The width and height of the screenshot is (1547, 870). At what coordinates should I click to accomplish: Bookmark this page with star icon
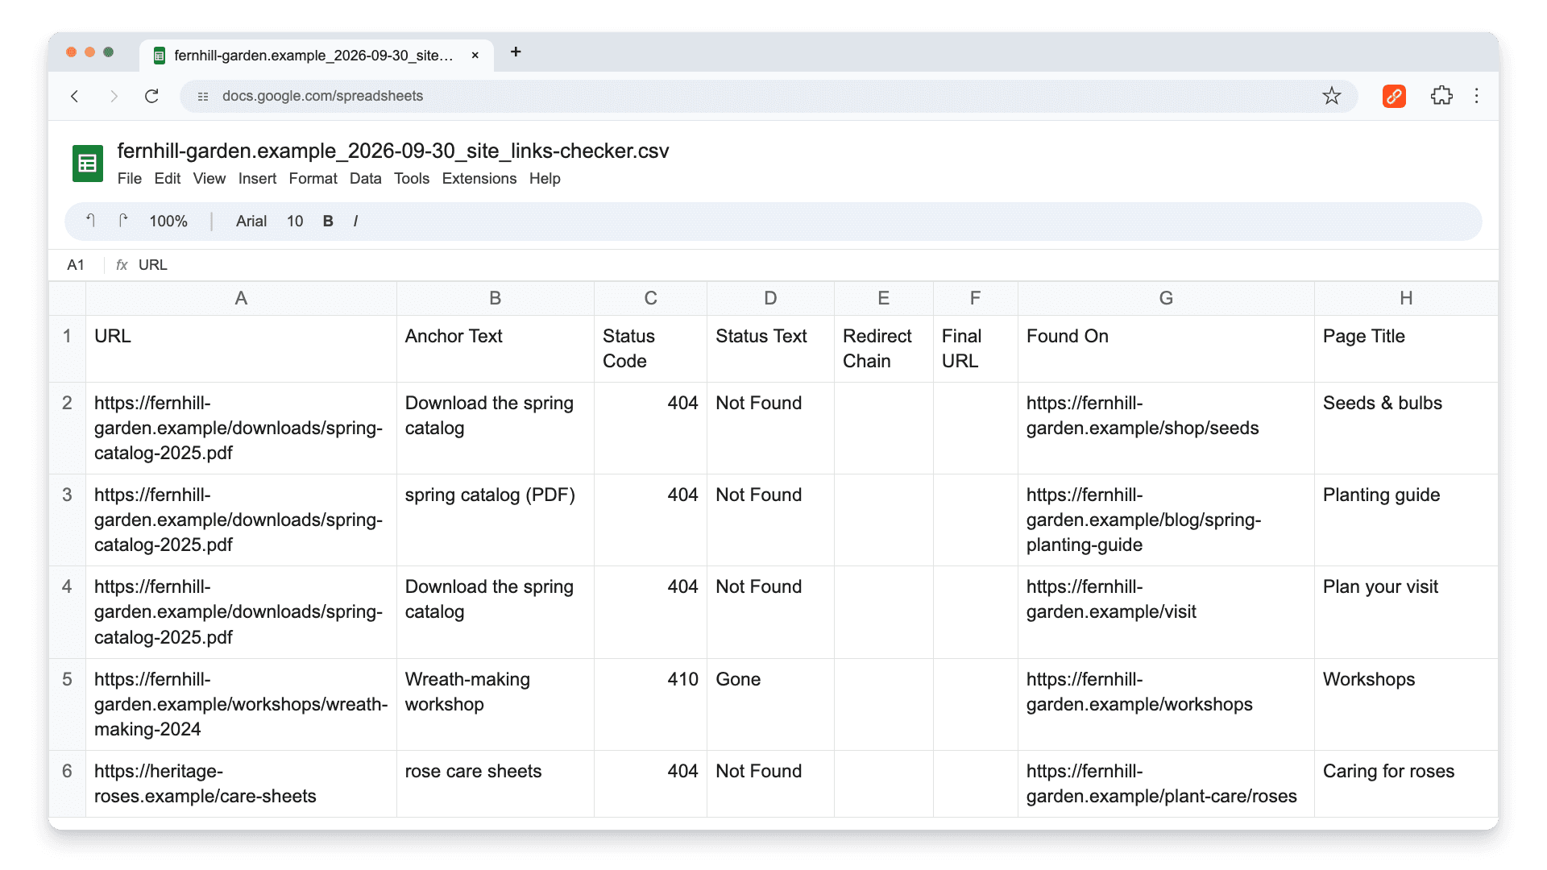(x=1331, y=96)
